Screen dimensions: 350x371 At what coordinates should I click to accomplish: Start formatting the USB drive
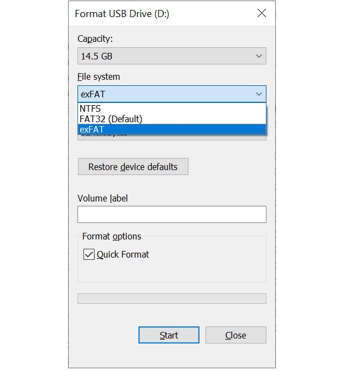click(169, 335)
